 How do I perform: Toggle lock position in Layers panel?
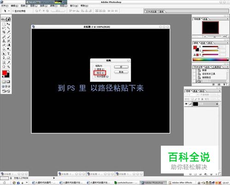[x=199, y=99]
